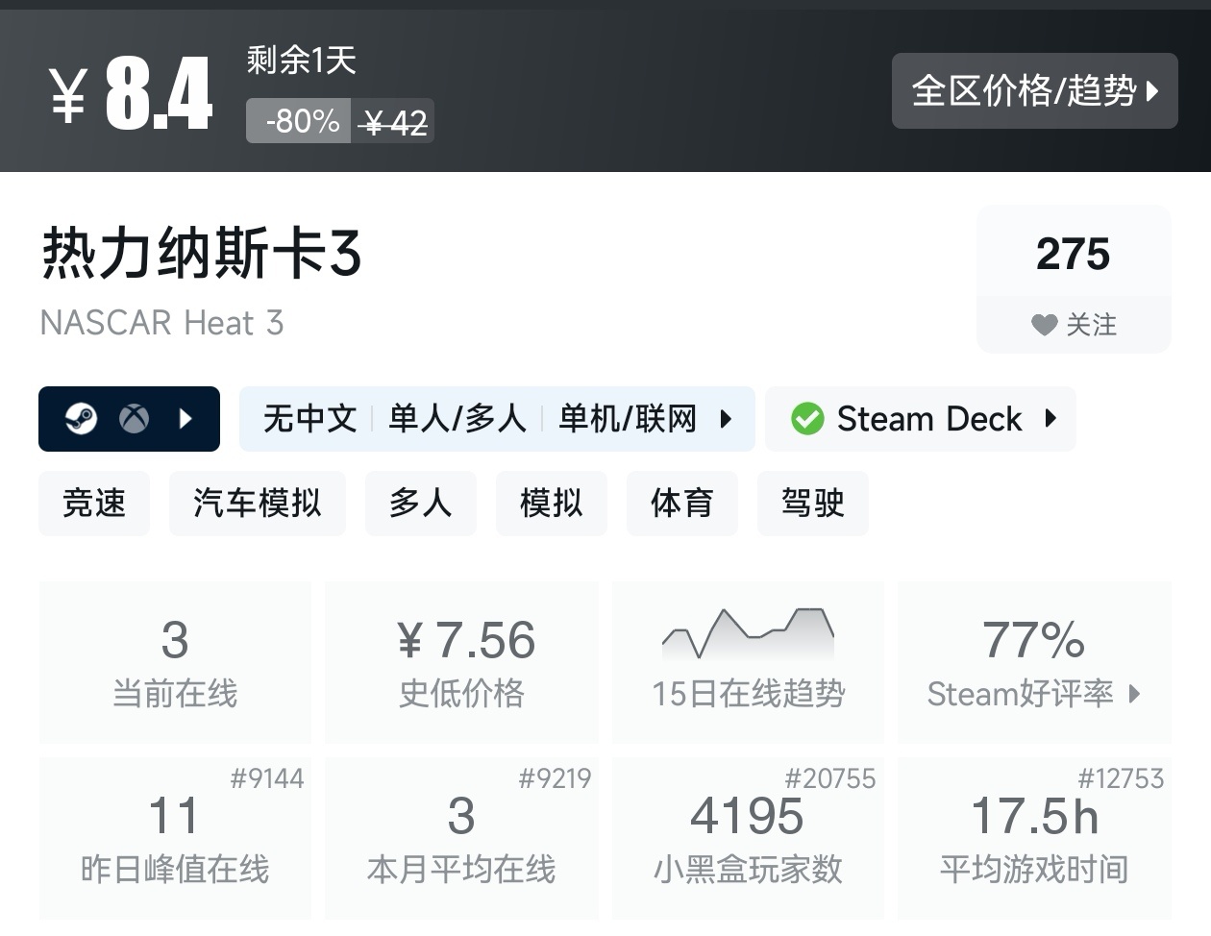Image resolution: width=1211 pixels, height=936 pixels.
Task: Expand the Steam好评率 rating arrow
Action: (1135, 694)
